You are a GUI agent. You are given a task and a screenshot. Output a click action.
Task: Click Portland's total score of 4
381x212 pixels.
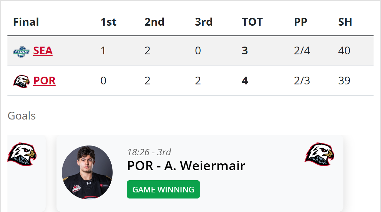coord(245,81)
